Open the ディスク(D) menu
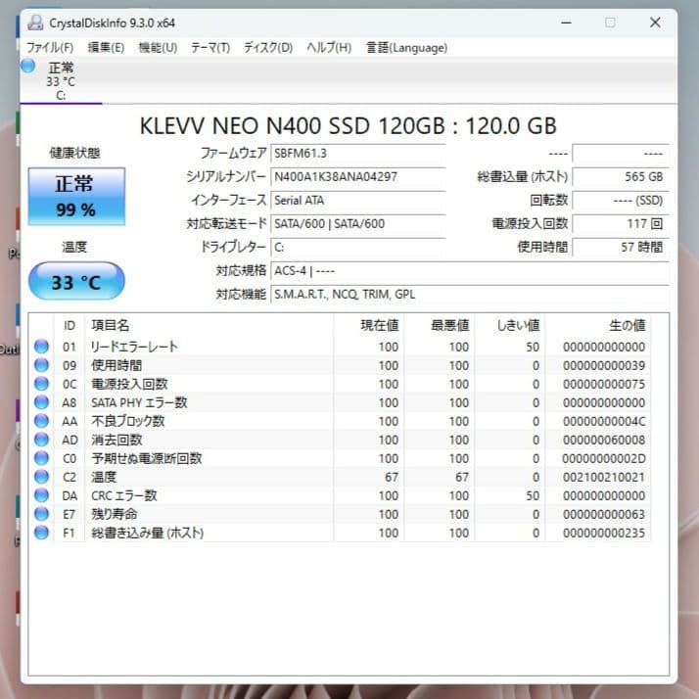This screenshot has width=699, height=699. click(268, 47)
